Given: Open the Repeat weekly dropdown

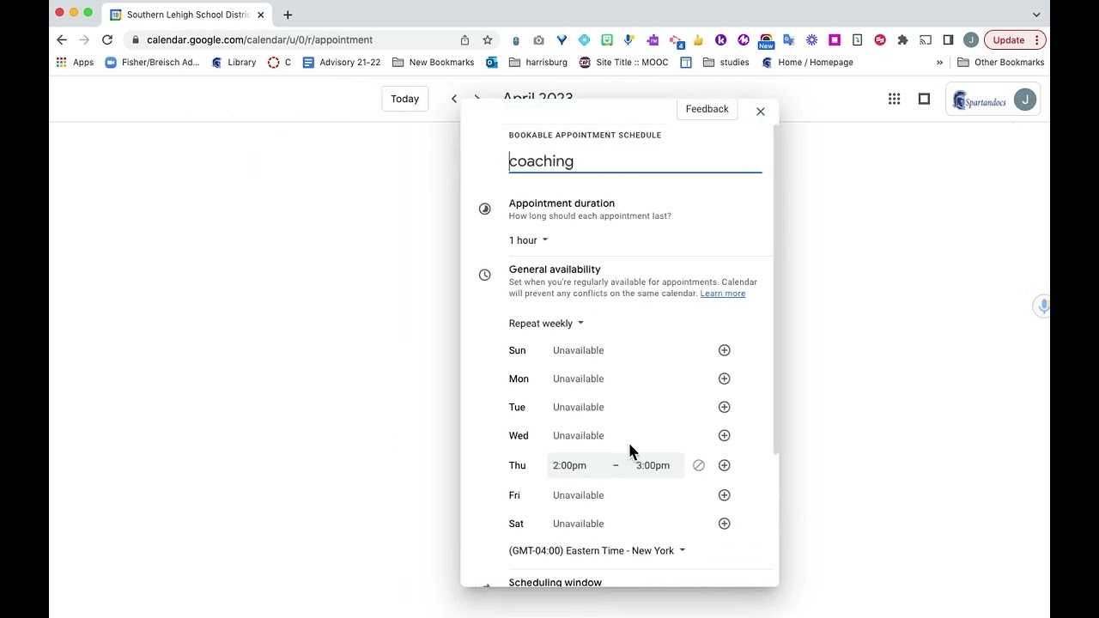Looking at the screenshot, I should (546, 324).
